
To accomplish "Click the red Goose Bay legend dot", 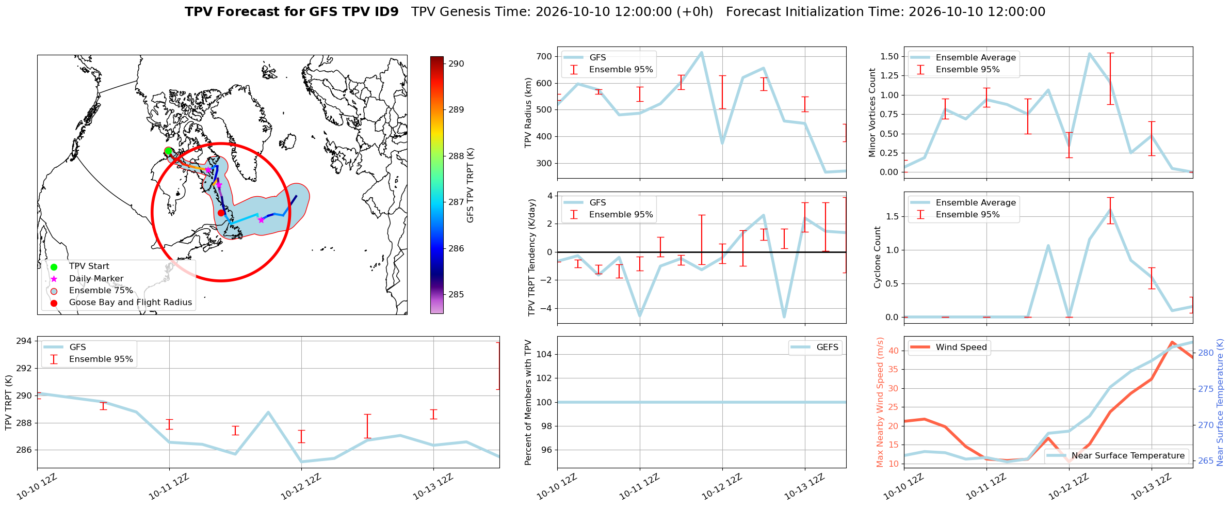I will (54, 303).
